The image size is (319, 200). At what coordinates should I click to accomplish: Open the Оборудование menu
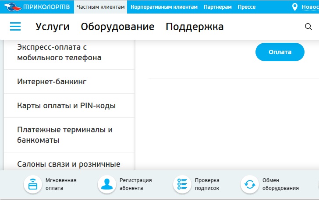(117, 27)
